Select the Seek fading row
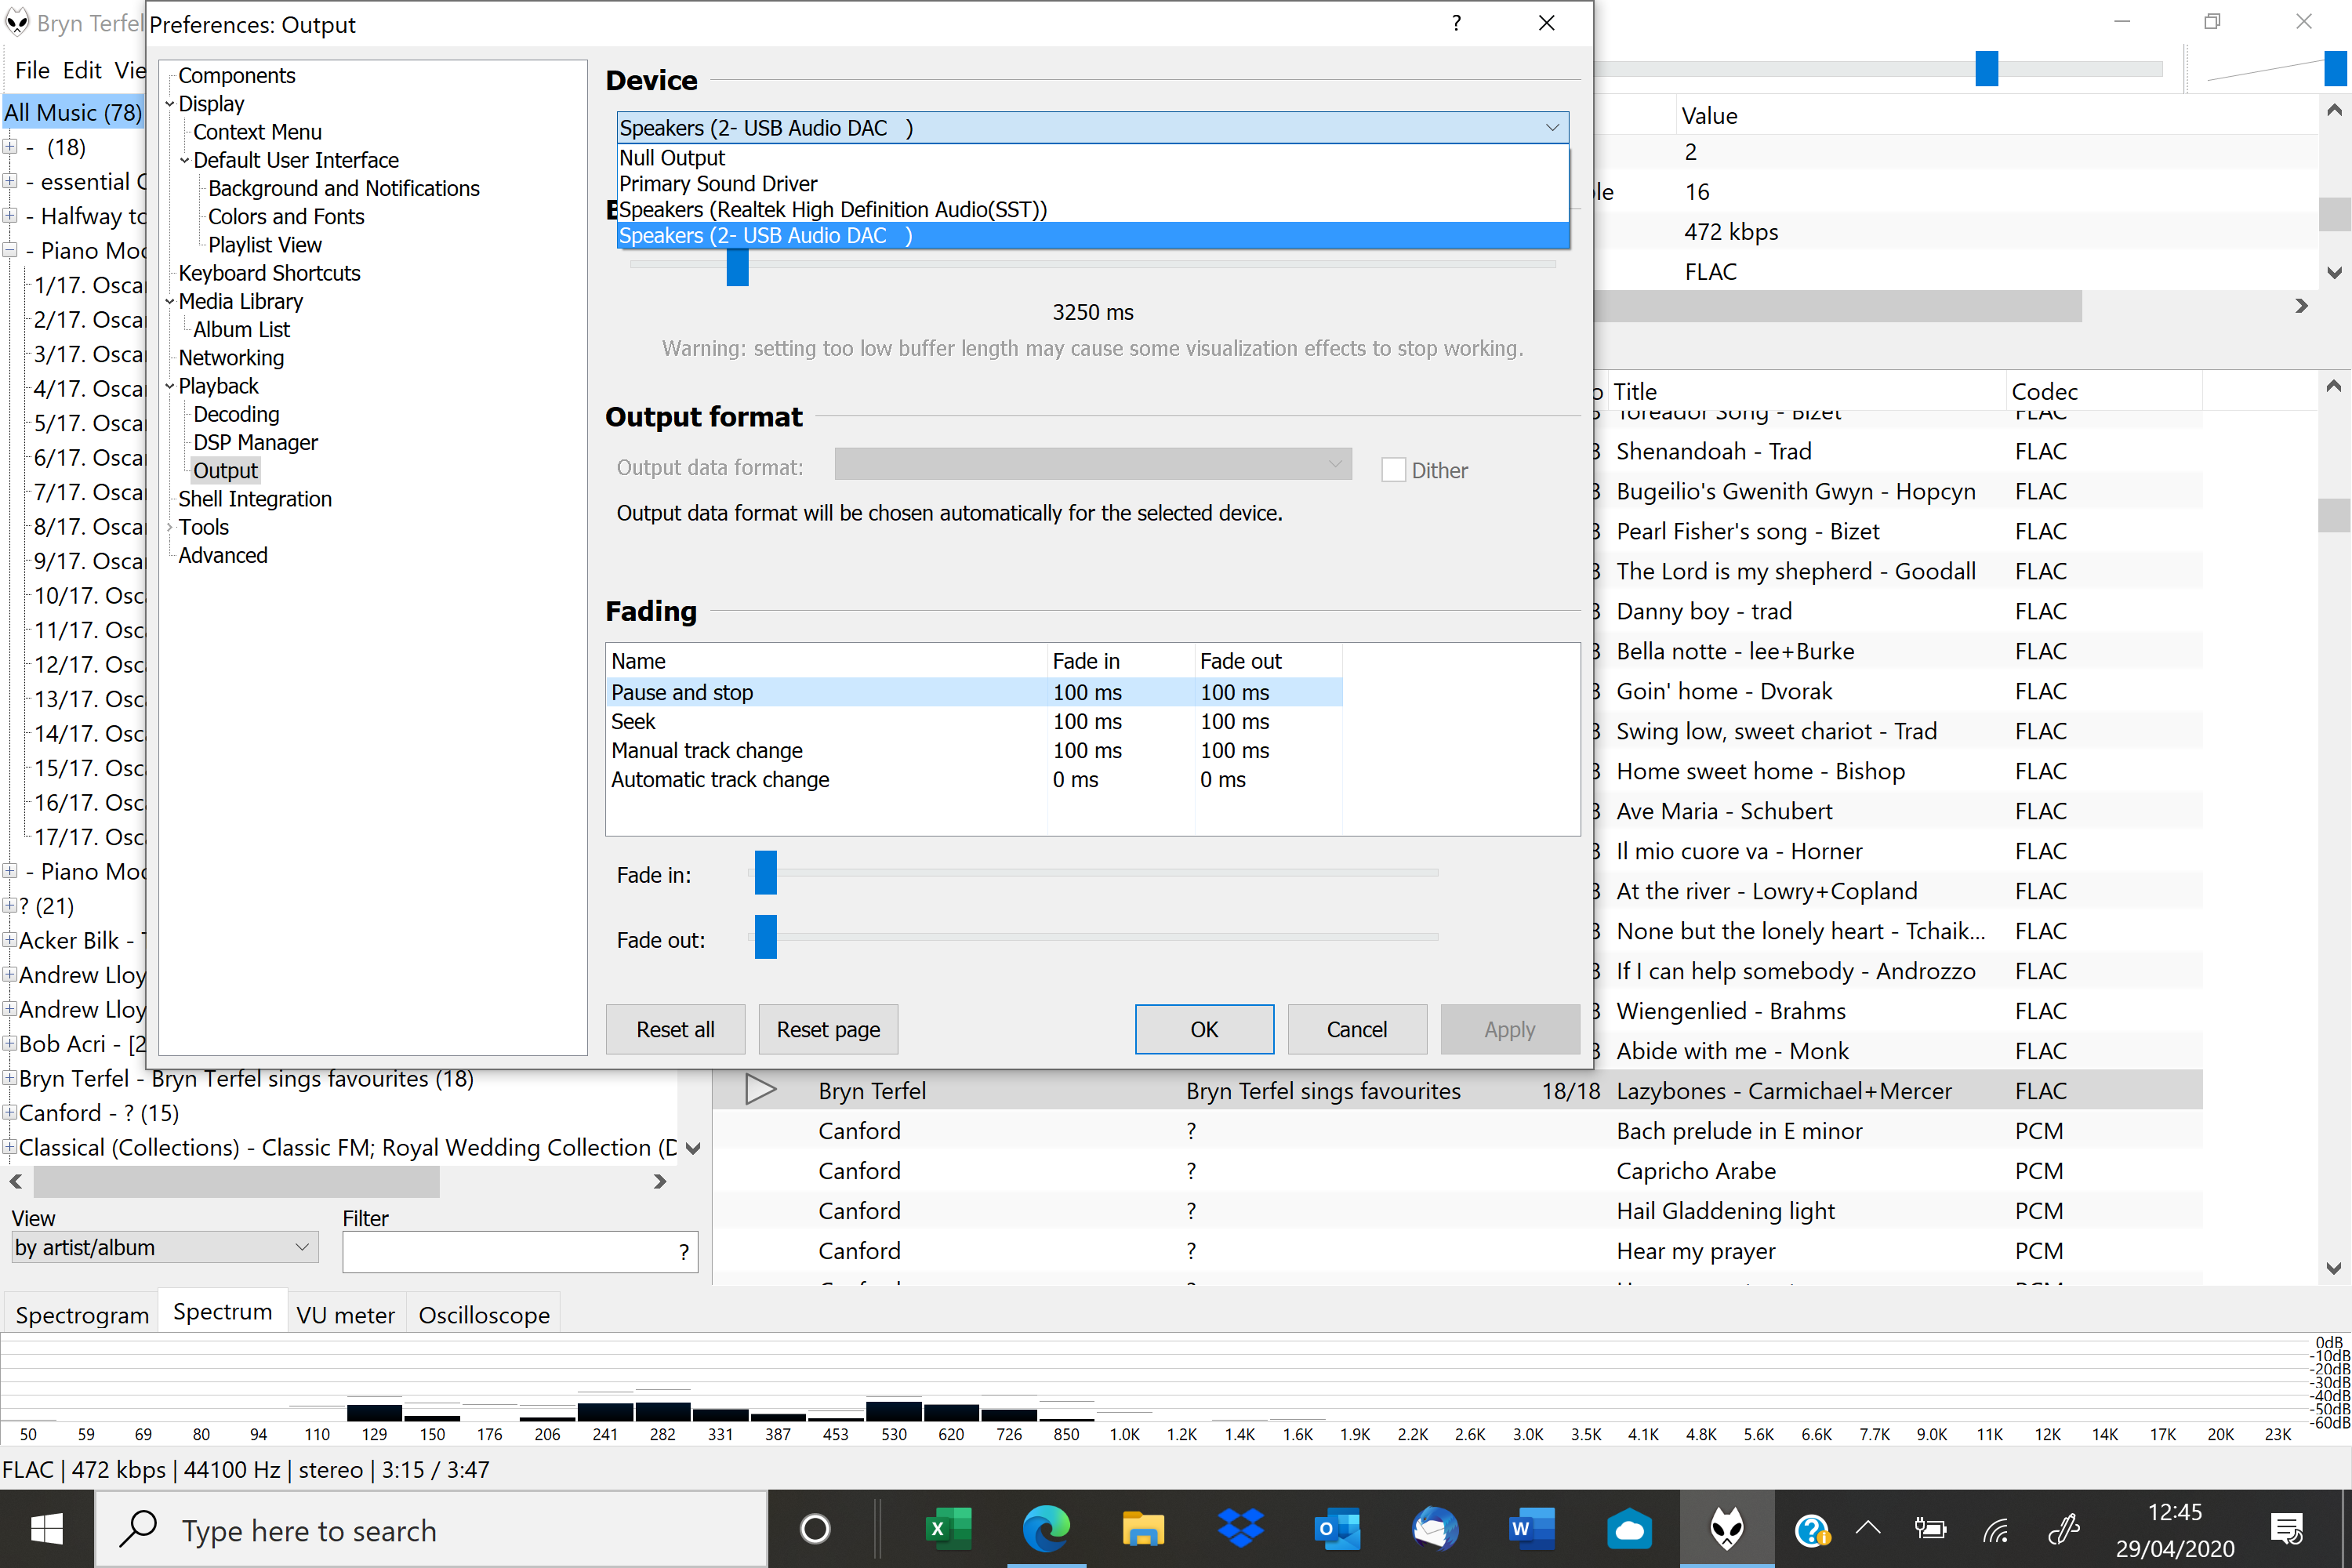 (975, 721)
